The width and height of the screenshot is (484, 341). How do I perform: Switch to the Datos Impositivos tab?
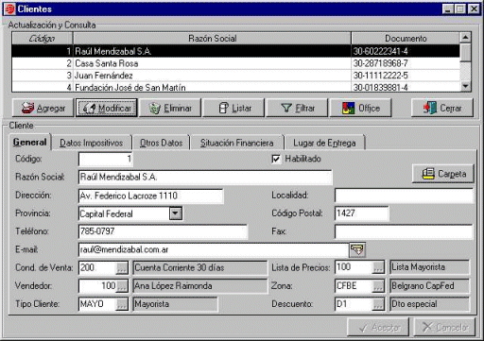92,143
